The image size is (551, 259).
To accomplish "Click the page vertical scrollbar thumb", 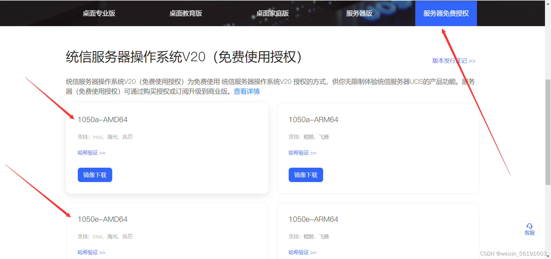I will [548, 132].
